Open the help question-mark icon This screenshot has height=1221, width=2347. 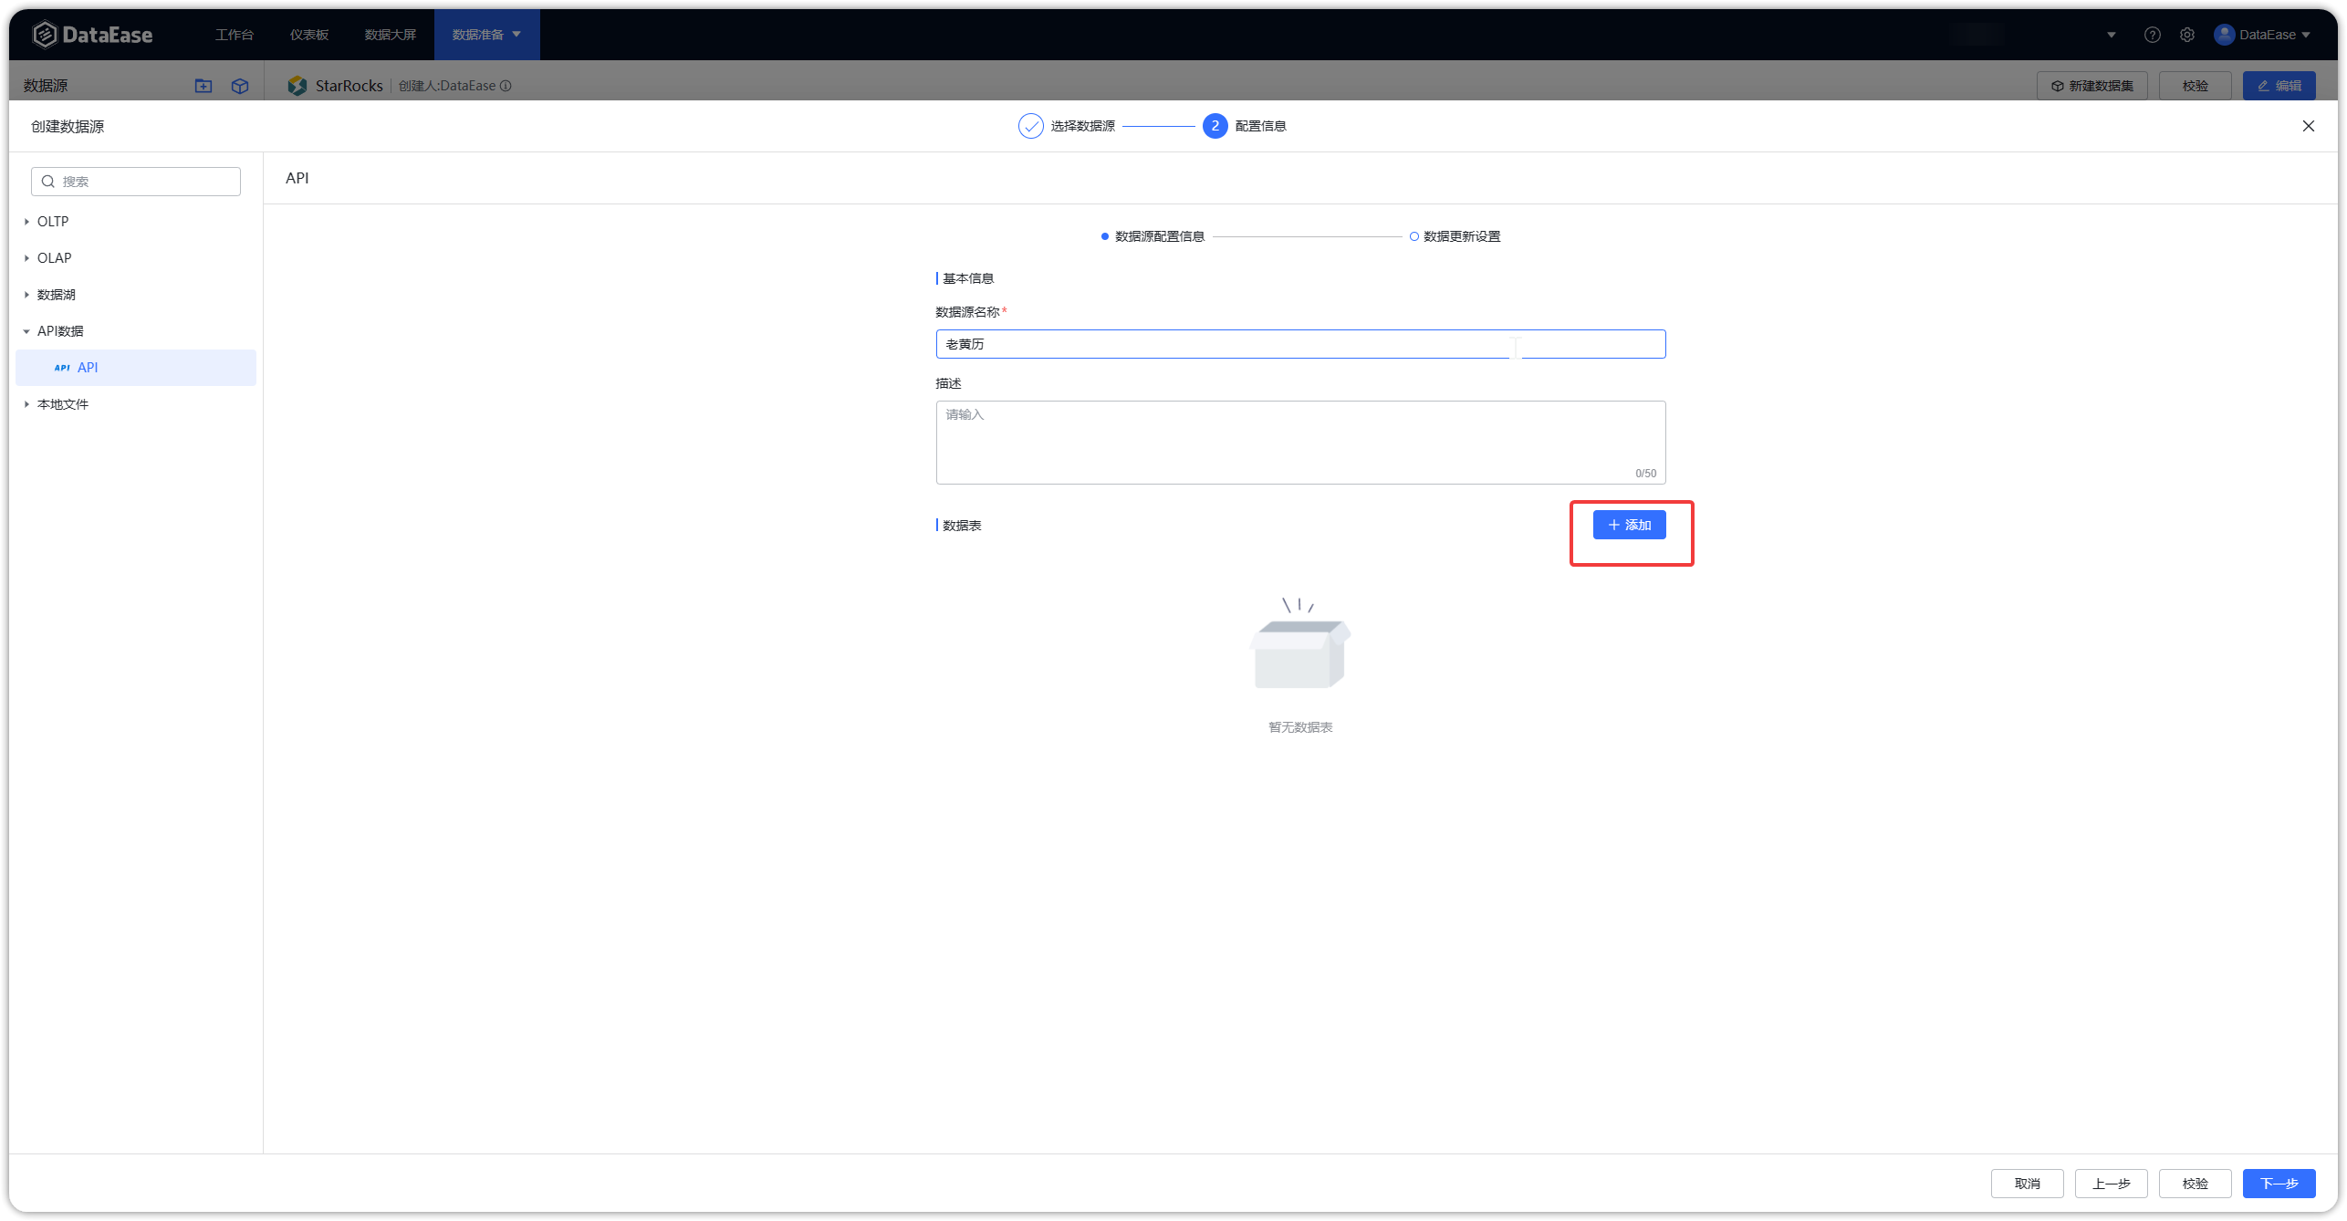[x=2153, y=34]
